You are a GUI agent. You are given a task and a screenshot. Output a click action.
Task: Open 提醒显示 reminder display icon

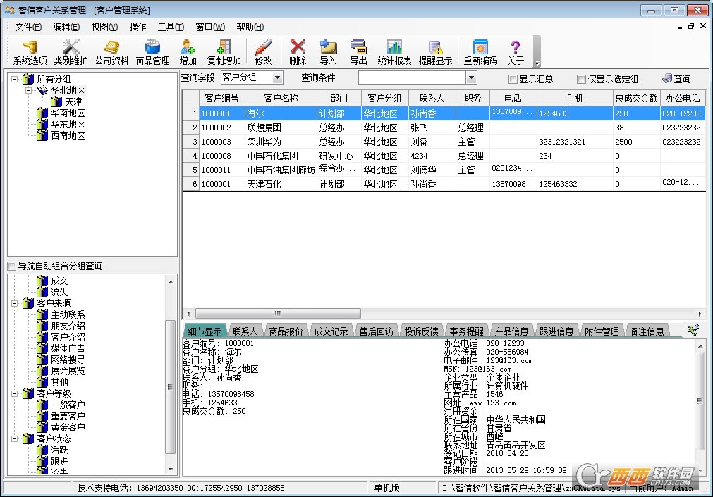pos(435,52)
